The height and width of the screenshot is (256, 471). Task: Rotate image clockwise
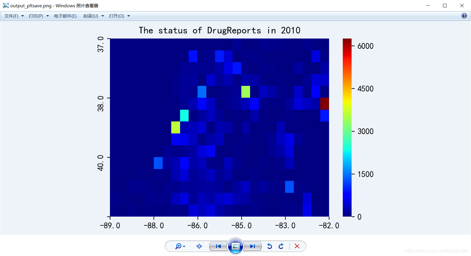[281, 246]
